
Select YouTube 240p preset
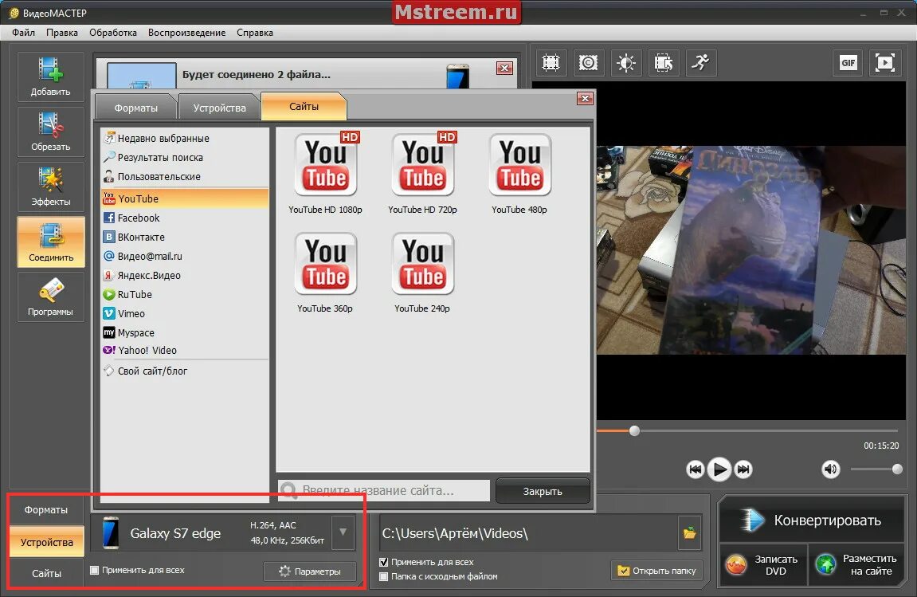pyautogui.click(x=422, y=273)
